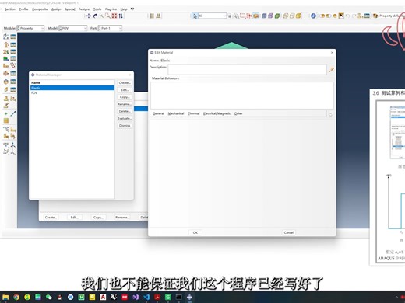This screenshot has width=405, height=303.
Task: Click Delete... in Material Manager
Action: pos(125,111)
